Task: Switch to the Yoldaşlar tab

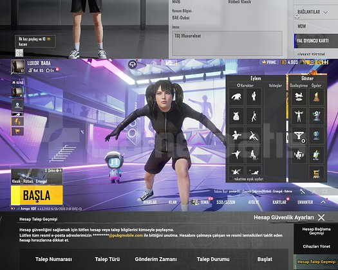Action: click(275, 85)
